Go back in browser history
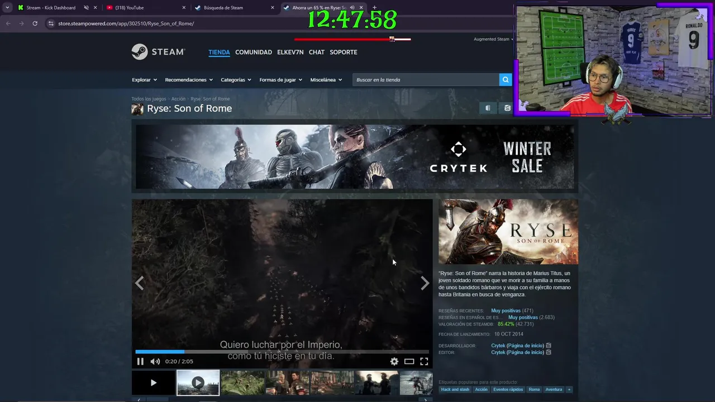 tap(8, 23)
